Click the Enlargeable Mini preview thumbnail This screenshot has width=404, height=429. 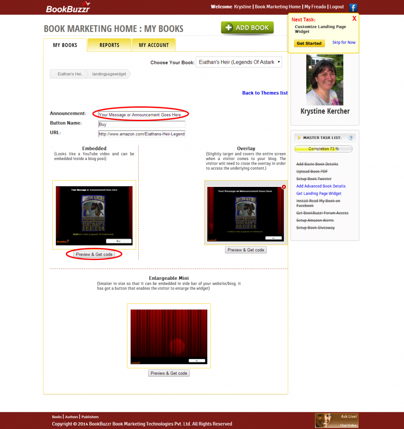pyautogui.click(x=169, y=336)
